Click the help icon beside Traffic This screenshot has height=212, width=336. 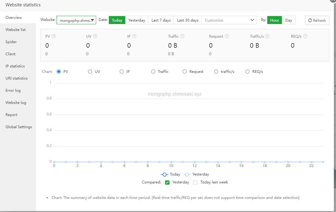[x=182, y=36]
